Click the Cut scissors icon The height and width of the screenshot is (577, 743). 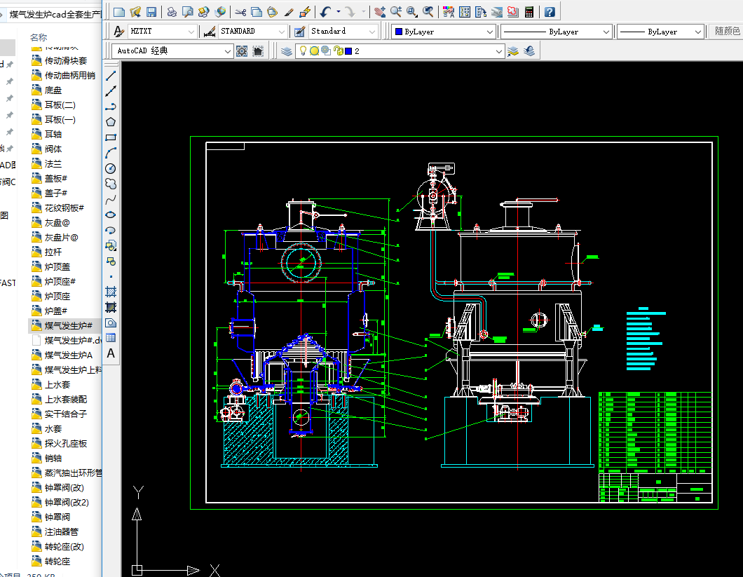(240, 12)
